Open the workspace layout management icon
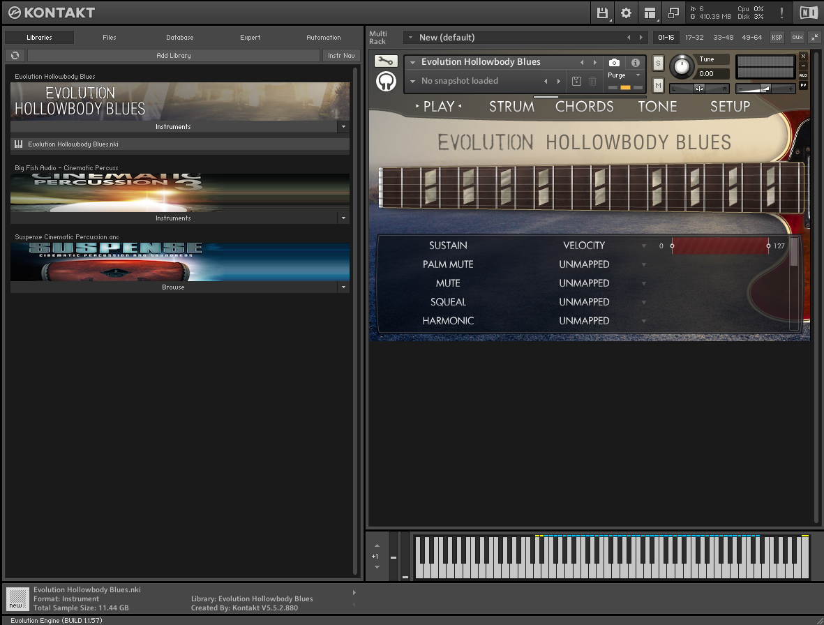 (650, 13)
